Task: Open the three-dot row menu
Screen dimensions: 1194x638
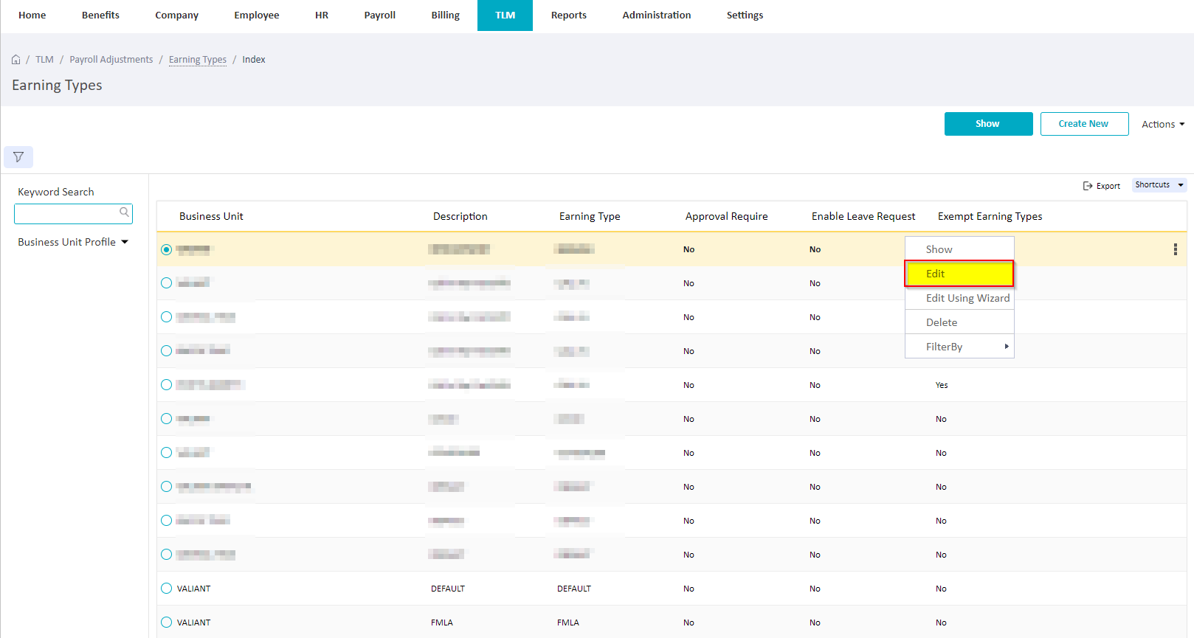Action: 1175,249
